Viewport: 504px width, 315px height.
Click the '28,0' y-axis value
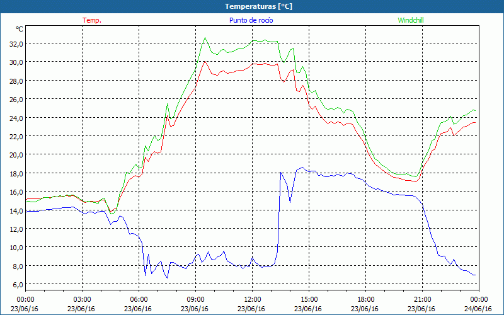point(16,81)
